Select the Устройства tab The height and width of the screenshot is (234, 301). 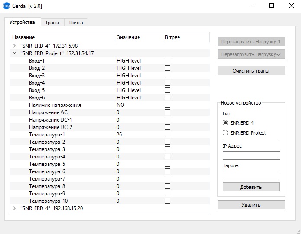pos(22,22)
